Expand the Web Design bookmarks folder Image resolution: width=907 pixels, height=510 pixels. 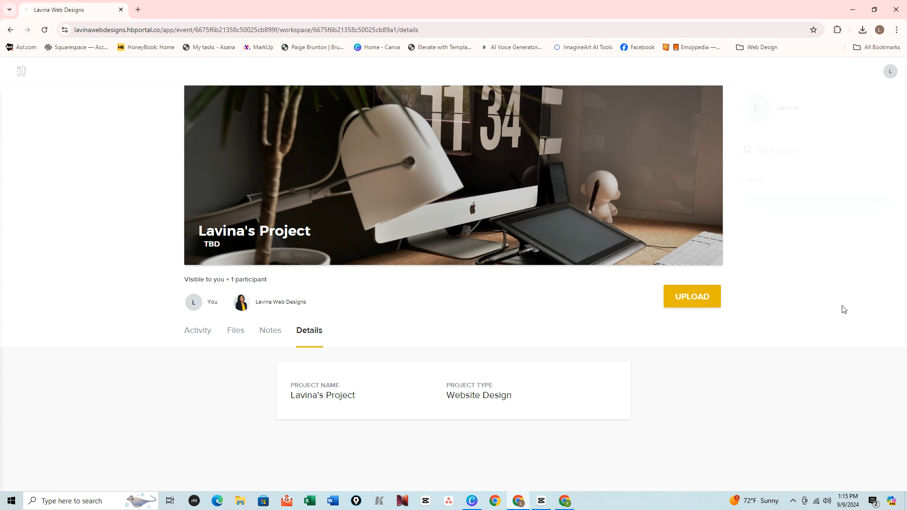tap(757, 47)
